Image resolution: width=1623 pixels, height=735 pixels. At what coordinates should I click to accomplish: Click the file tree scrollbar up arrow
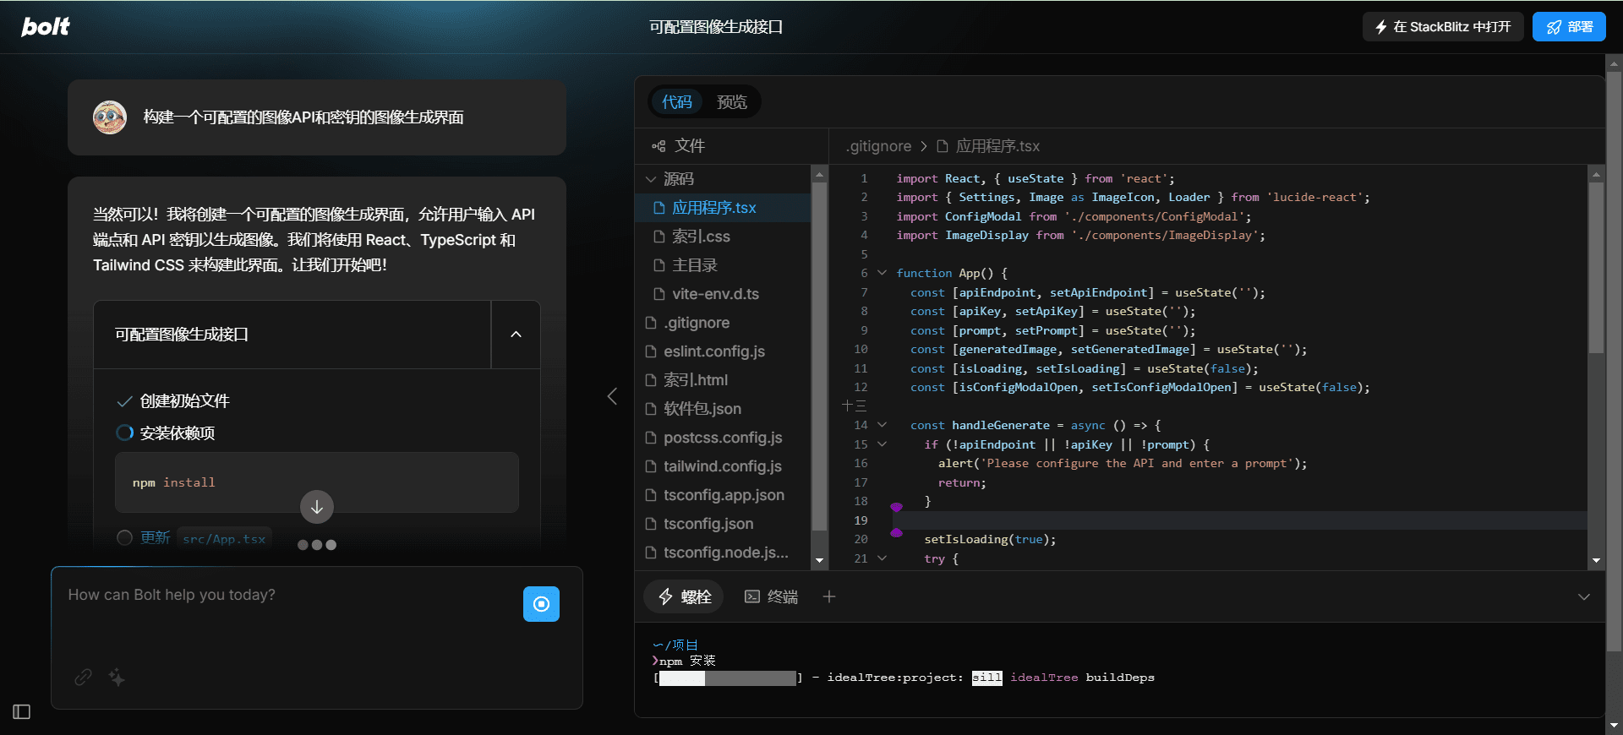pos(819,174)
